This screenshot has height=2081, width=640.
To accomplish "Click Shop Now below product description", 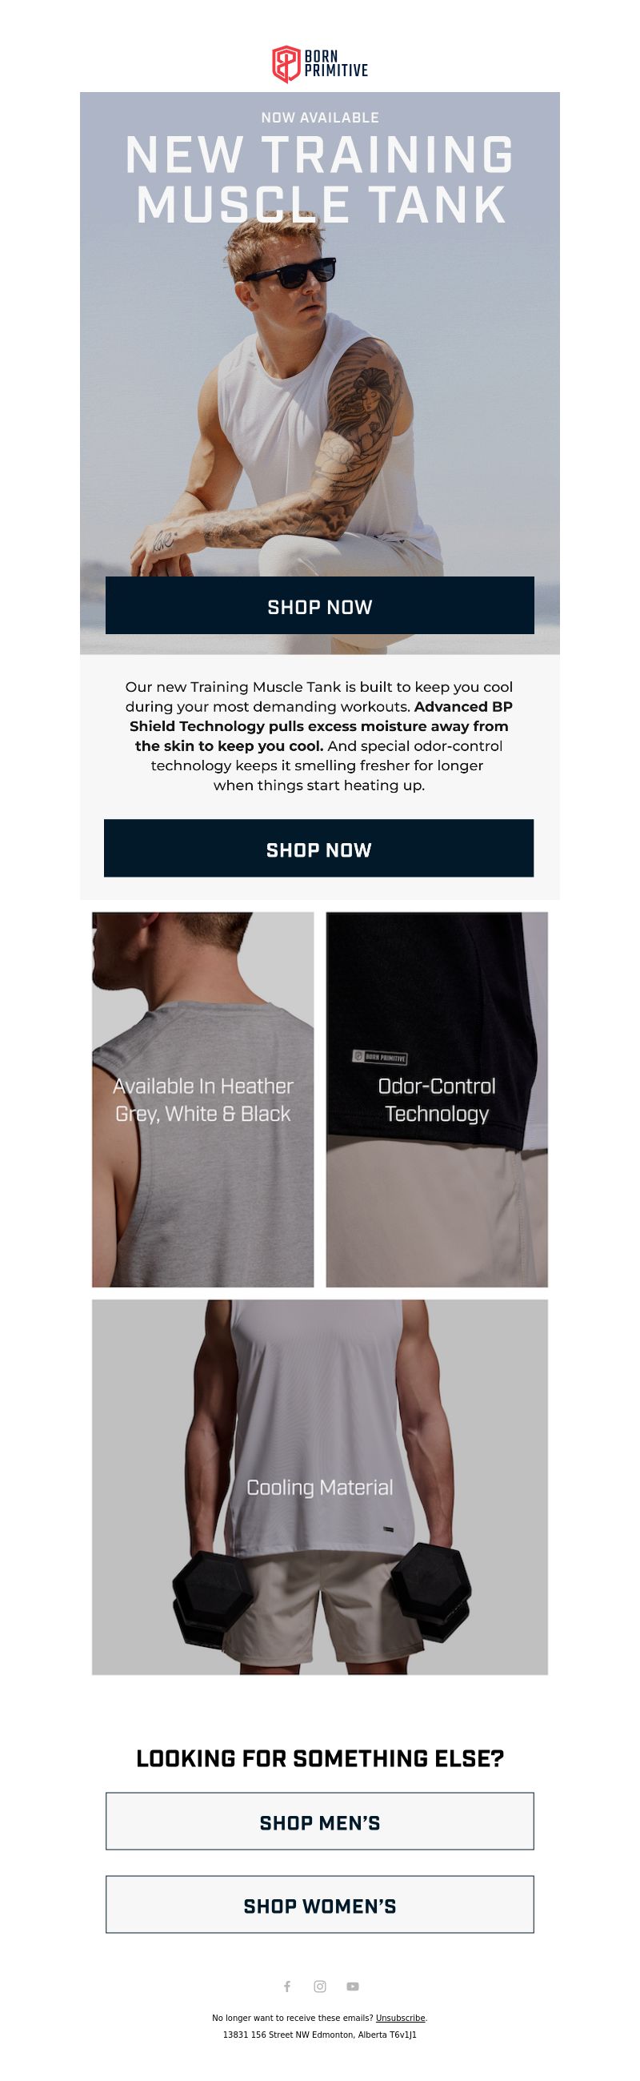I will click(318, 848).
